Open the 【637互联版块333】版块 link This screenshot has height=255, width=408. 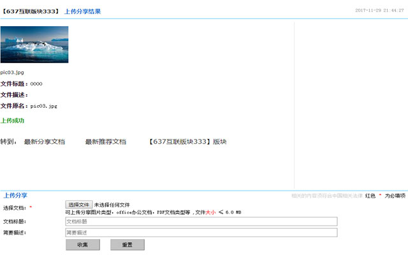pyautogui.click(x=187, y=142)
